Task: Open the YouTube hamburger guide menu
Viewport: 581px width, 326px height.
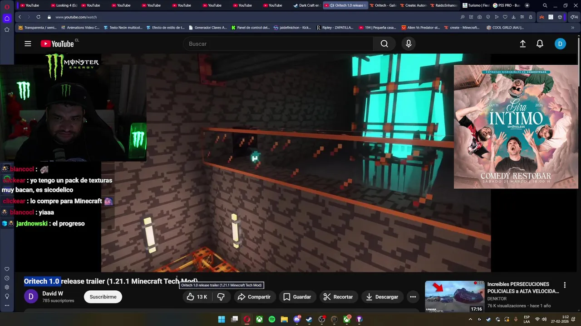Action: (x=28, y=44)
